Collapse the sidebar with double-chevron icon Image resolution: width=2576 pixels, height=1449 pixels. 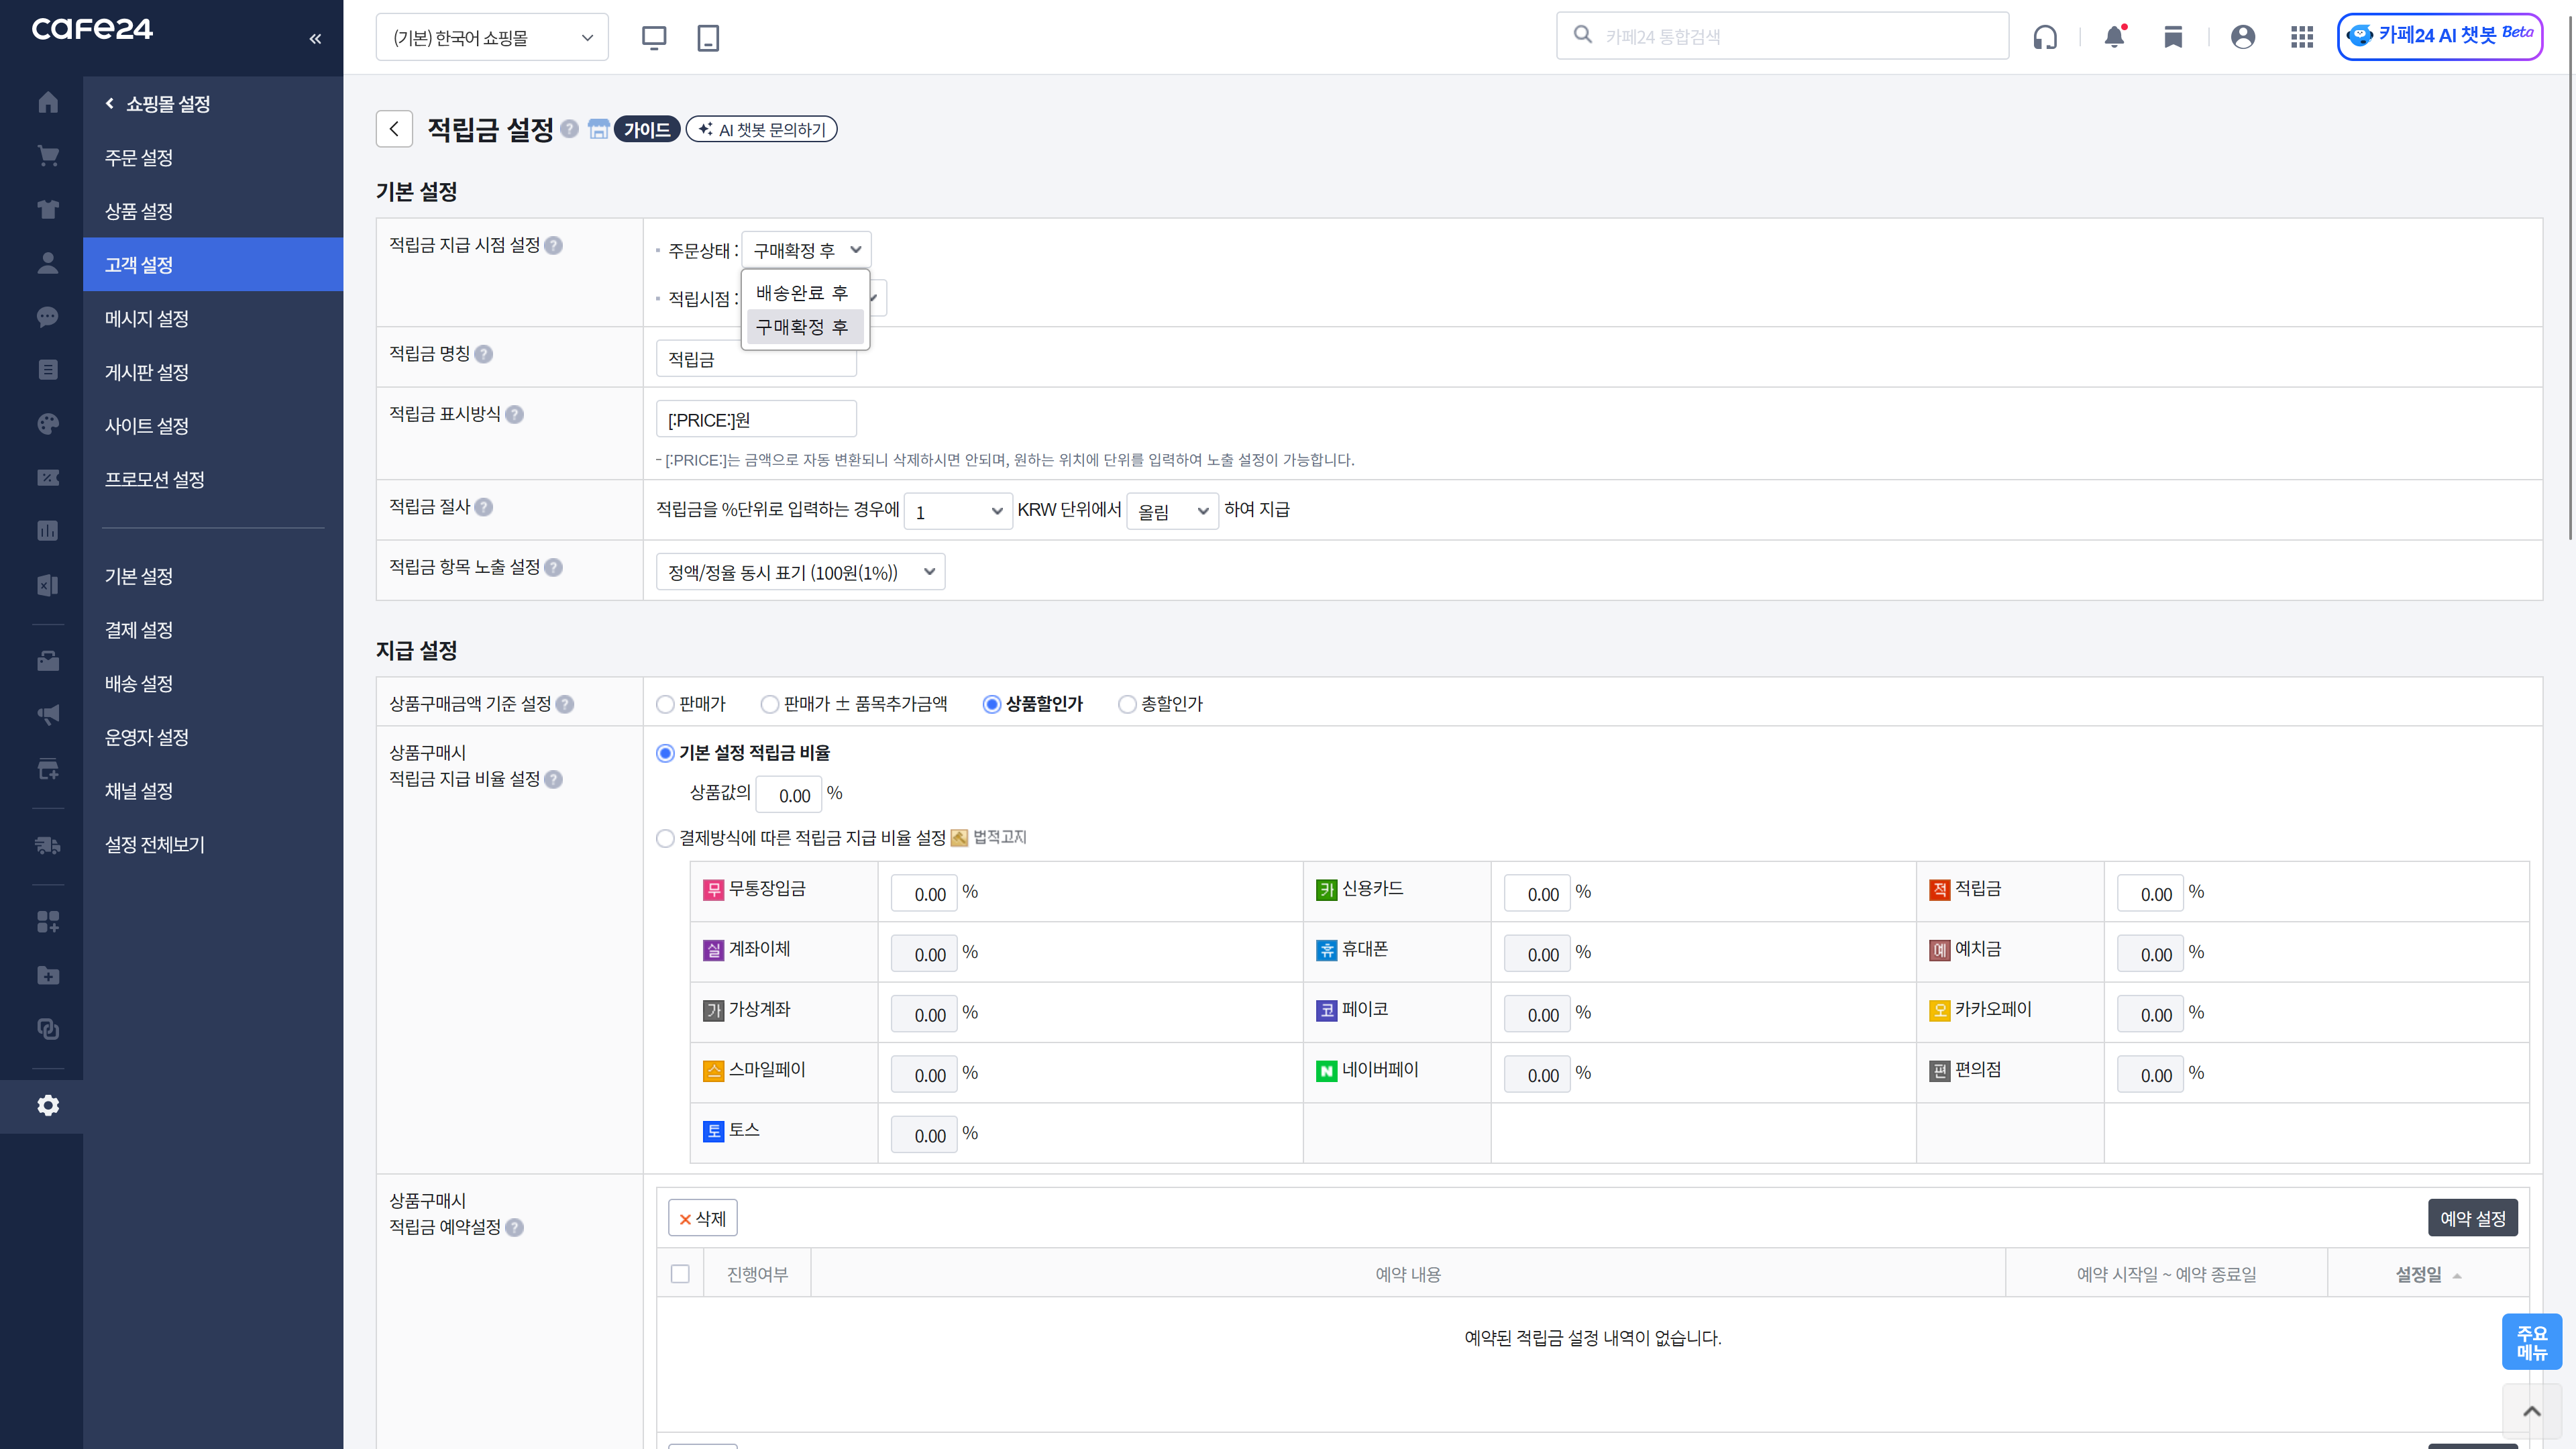click(x=315, y=38)
